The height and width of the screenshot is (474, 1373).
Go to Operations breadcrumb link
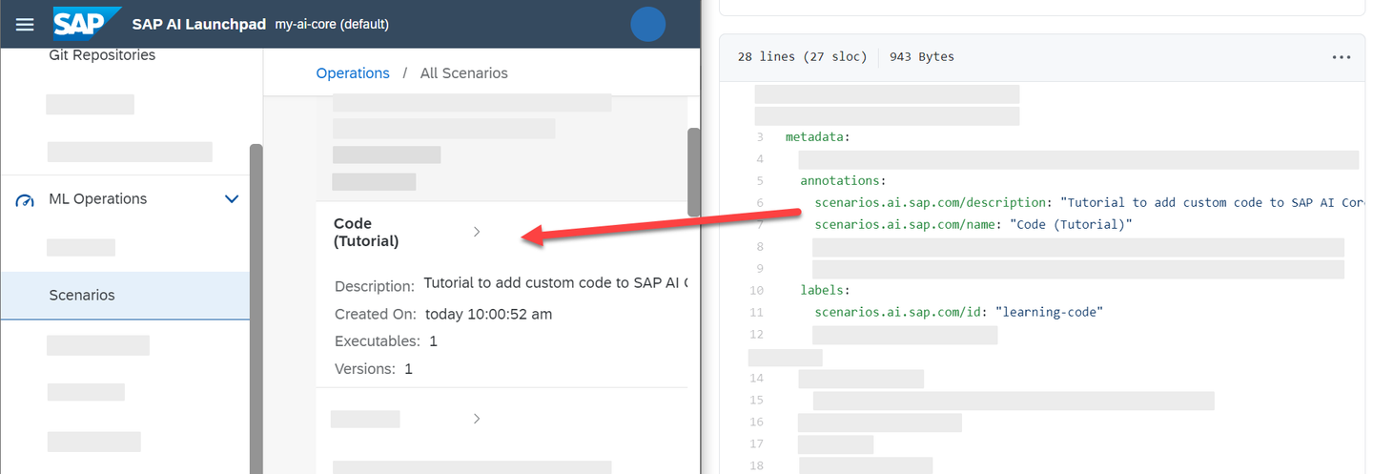[x=353, y=73]
